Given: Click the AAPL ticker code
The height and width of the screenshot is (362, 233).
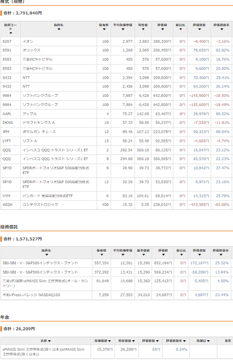Looking at the screenshot, I should pos(7,114).
